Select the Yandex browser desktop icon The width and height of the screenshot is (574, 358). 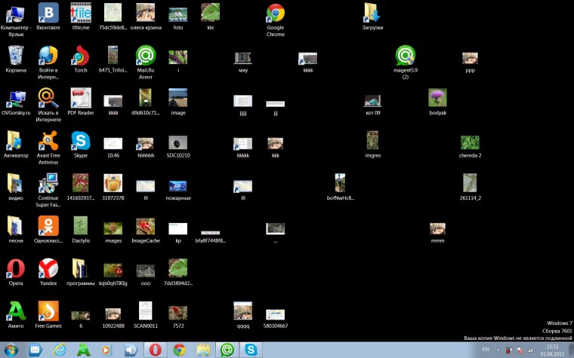(x=48, y=268)
